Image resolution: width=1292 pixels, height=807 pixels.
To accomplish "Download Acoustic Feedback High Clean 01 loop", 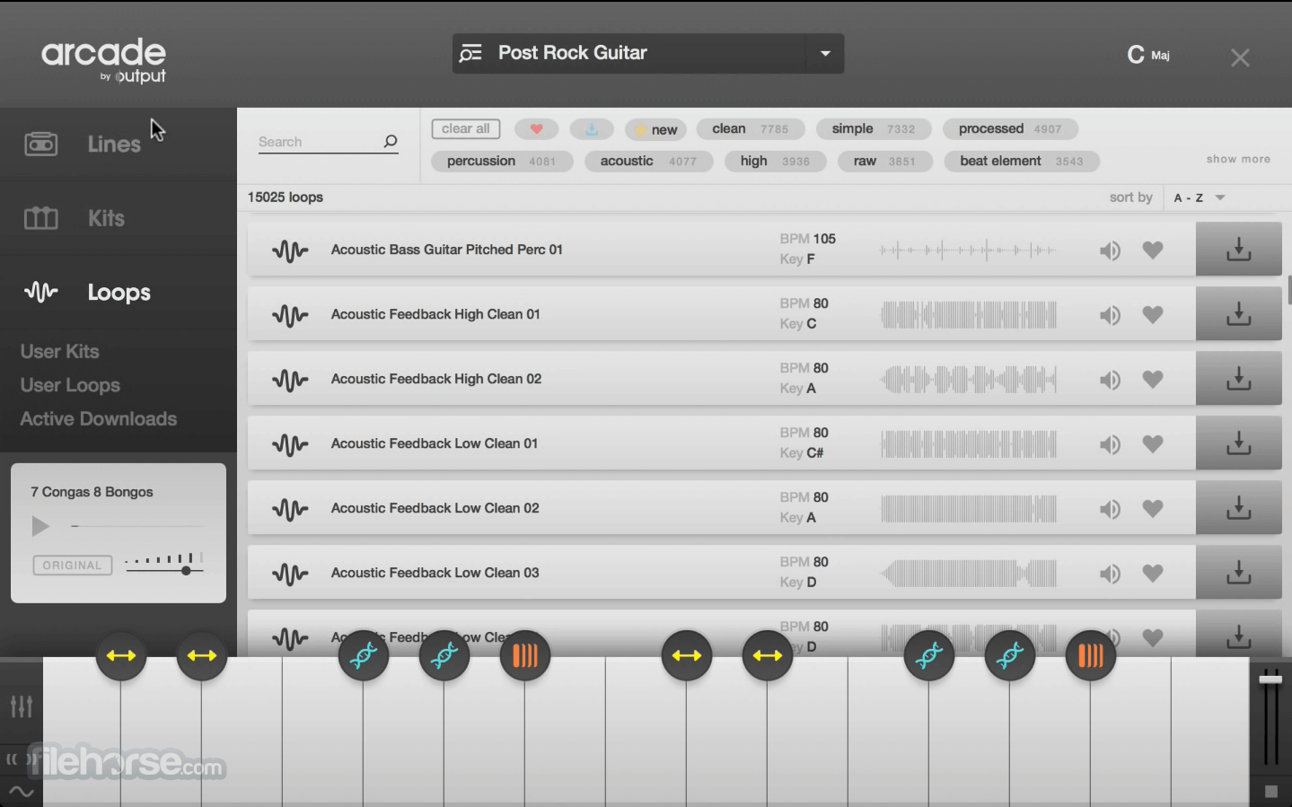I will tap(1238, 314).
